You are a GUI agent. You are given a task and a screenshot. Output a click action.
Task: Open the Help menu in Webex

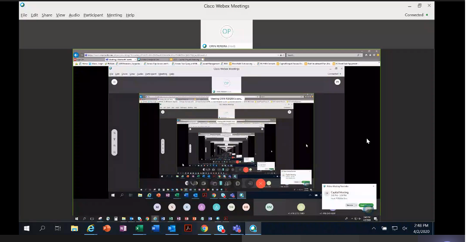pos(130,15)
